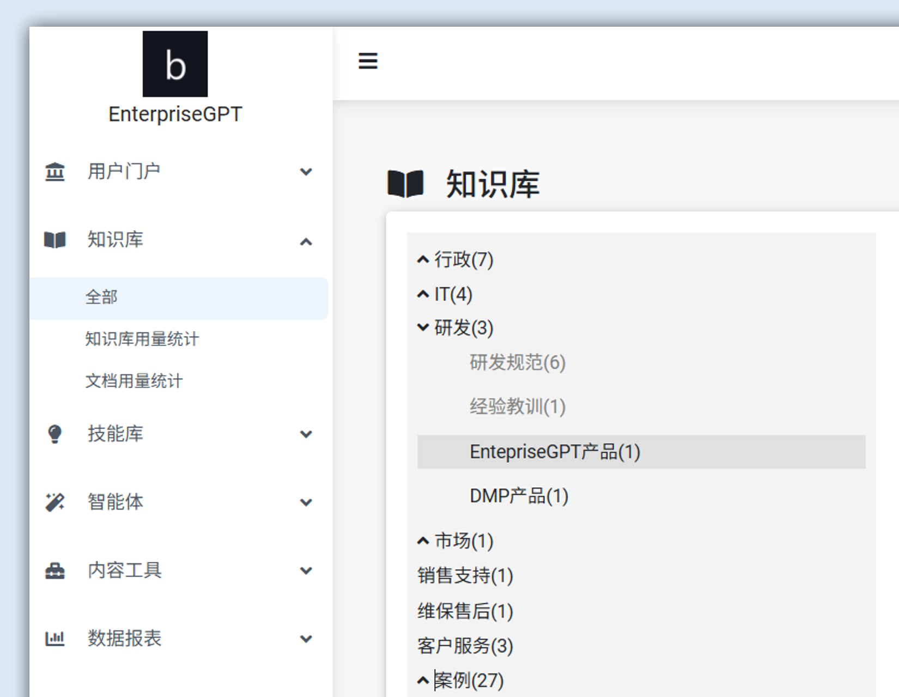
Task: Click the 知识库 book icon in sidebar
Action: click(54, 240)
